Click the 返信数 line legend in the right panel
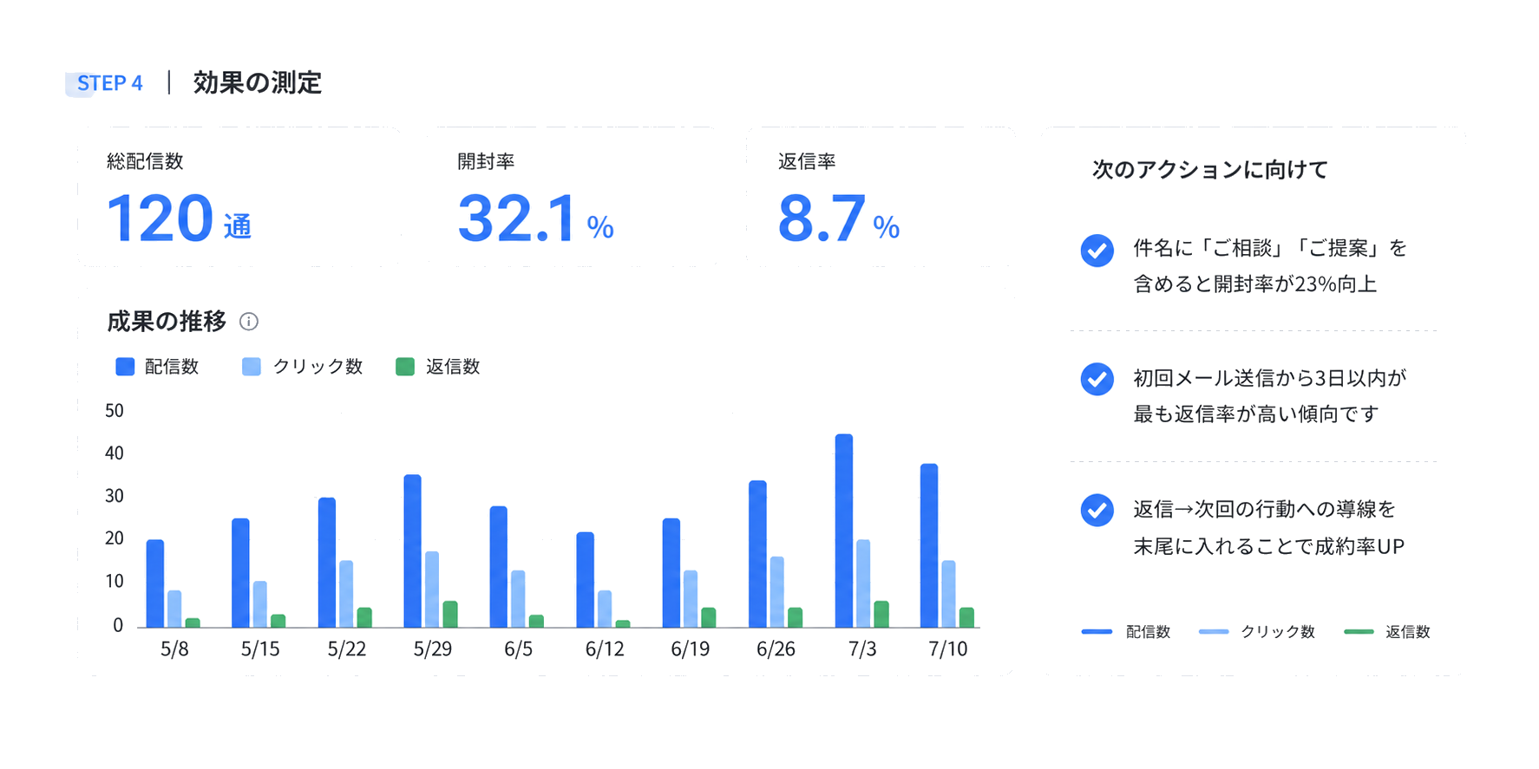This screenshot has width=1539, height=769. [1387, 632]
